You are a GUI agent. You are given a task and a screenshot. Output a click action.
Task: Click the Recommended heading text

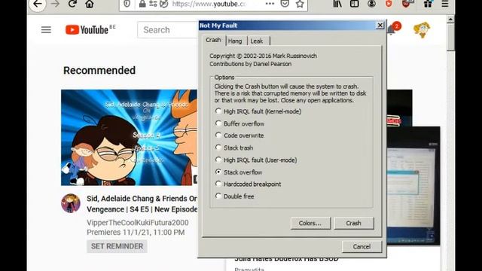[99, 70]
